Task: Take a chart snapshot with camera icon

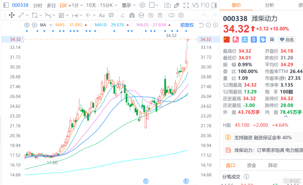Action: (x=167, y=5)
